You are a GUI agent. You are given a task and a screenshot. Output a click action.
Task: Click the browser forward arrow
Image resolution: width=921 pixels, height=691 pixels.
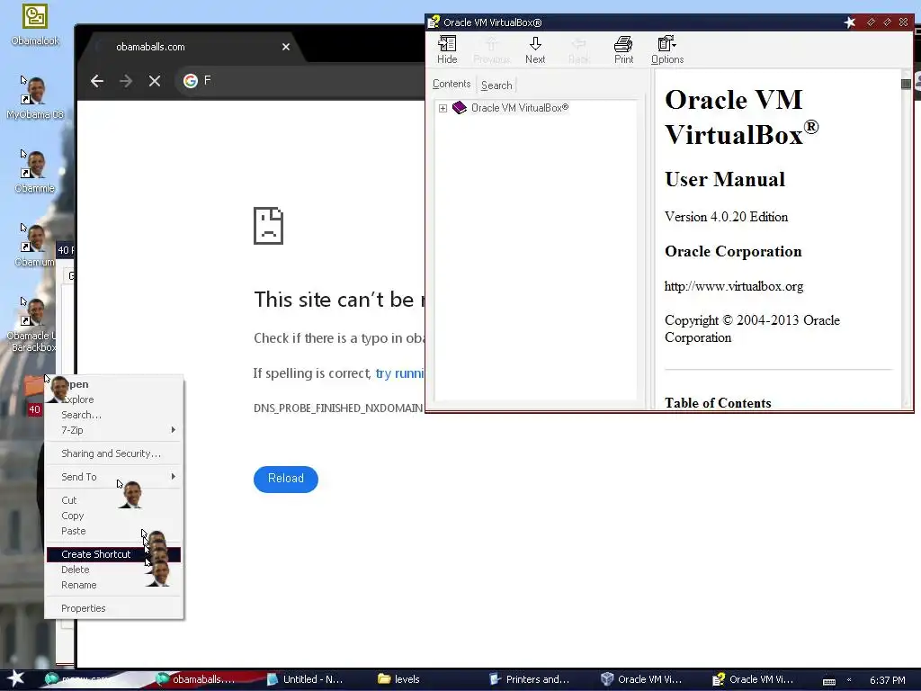click(x=126, y=81)
